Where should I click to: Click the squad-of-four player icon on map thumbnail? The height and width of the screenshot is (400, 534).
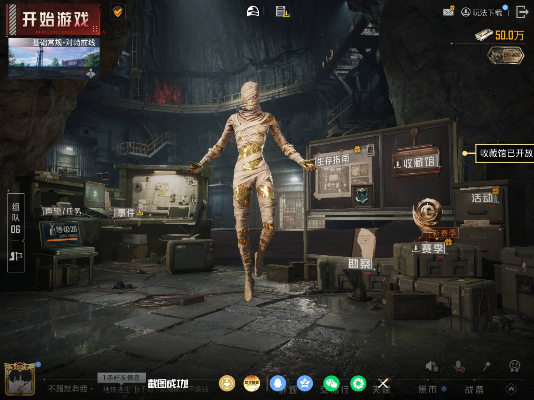[x=91, y=72]
